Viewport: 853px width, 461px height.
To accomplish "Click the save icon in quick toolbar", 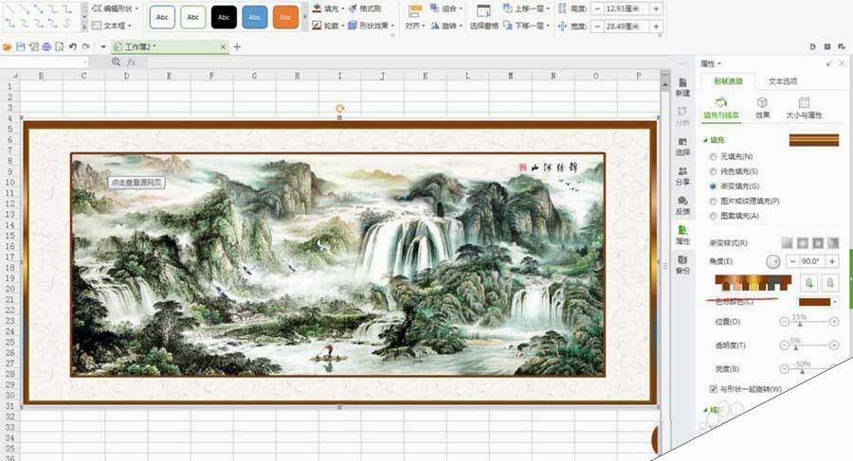I will [x=20, y=47].
